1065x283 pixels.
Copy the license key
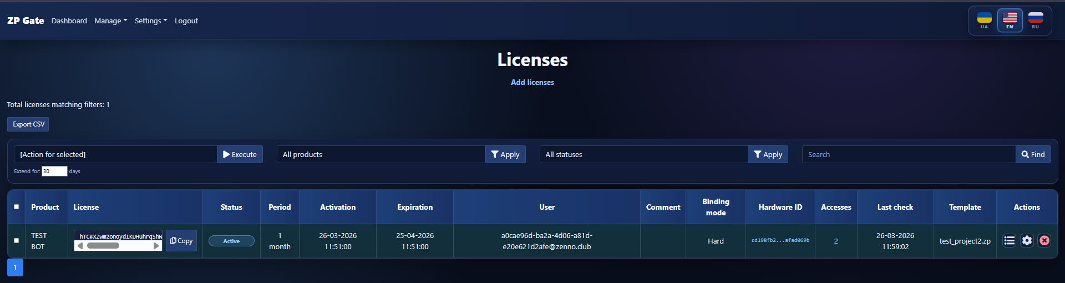(181, 241)
